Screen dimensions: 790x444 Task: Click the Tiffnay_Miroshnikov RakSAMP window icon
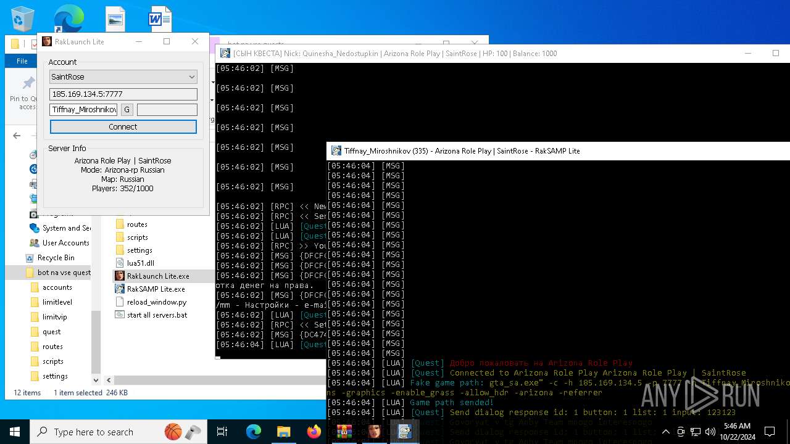tap(336, 150)
